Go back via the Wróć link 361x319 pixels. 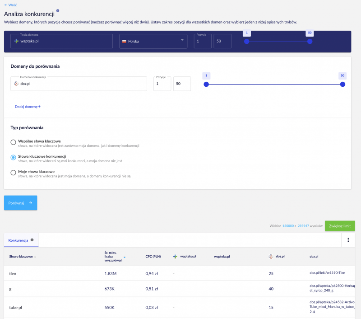[10, 5]
